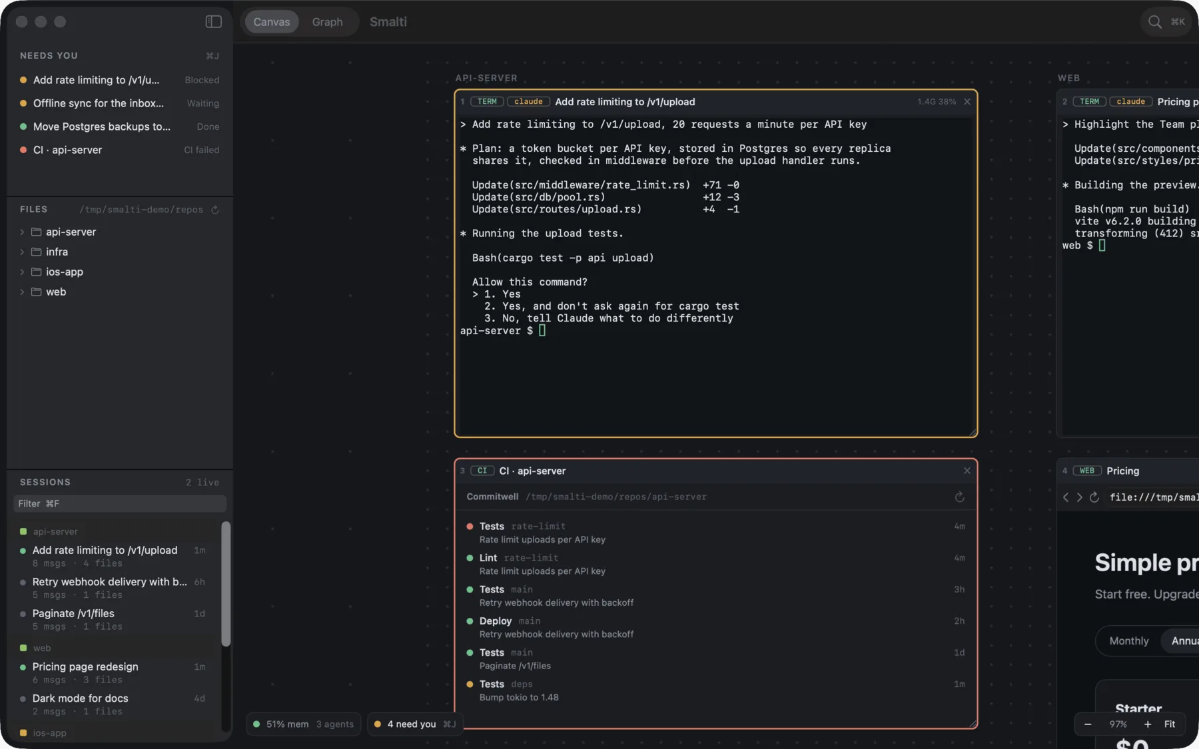The image size is (1199, 749).
Task: Expand the infra folder
Action: click(22, 252)
